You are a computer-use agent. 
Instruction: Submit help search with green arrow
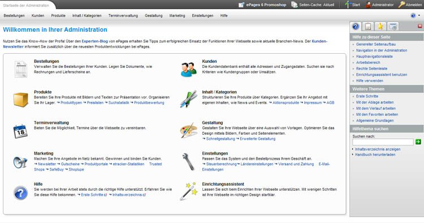[418, 141]
